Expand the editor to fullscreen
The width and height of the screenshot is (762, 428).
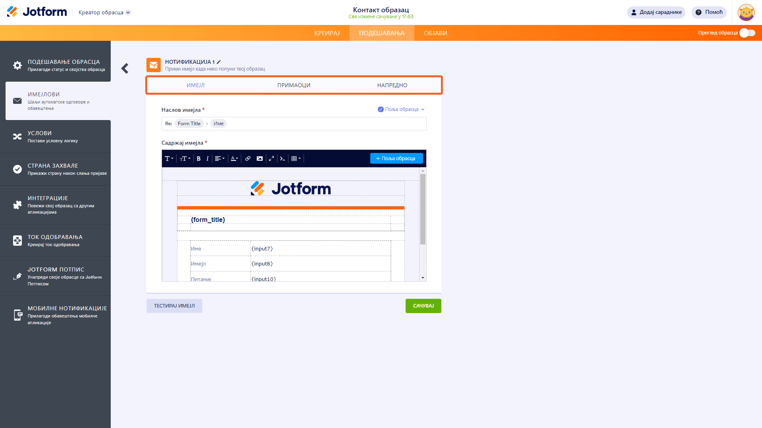click(271, 159)
